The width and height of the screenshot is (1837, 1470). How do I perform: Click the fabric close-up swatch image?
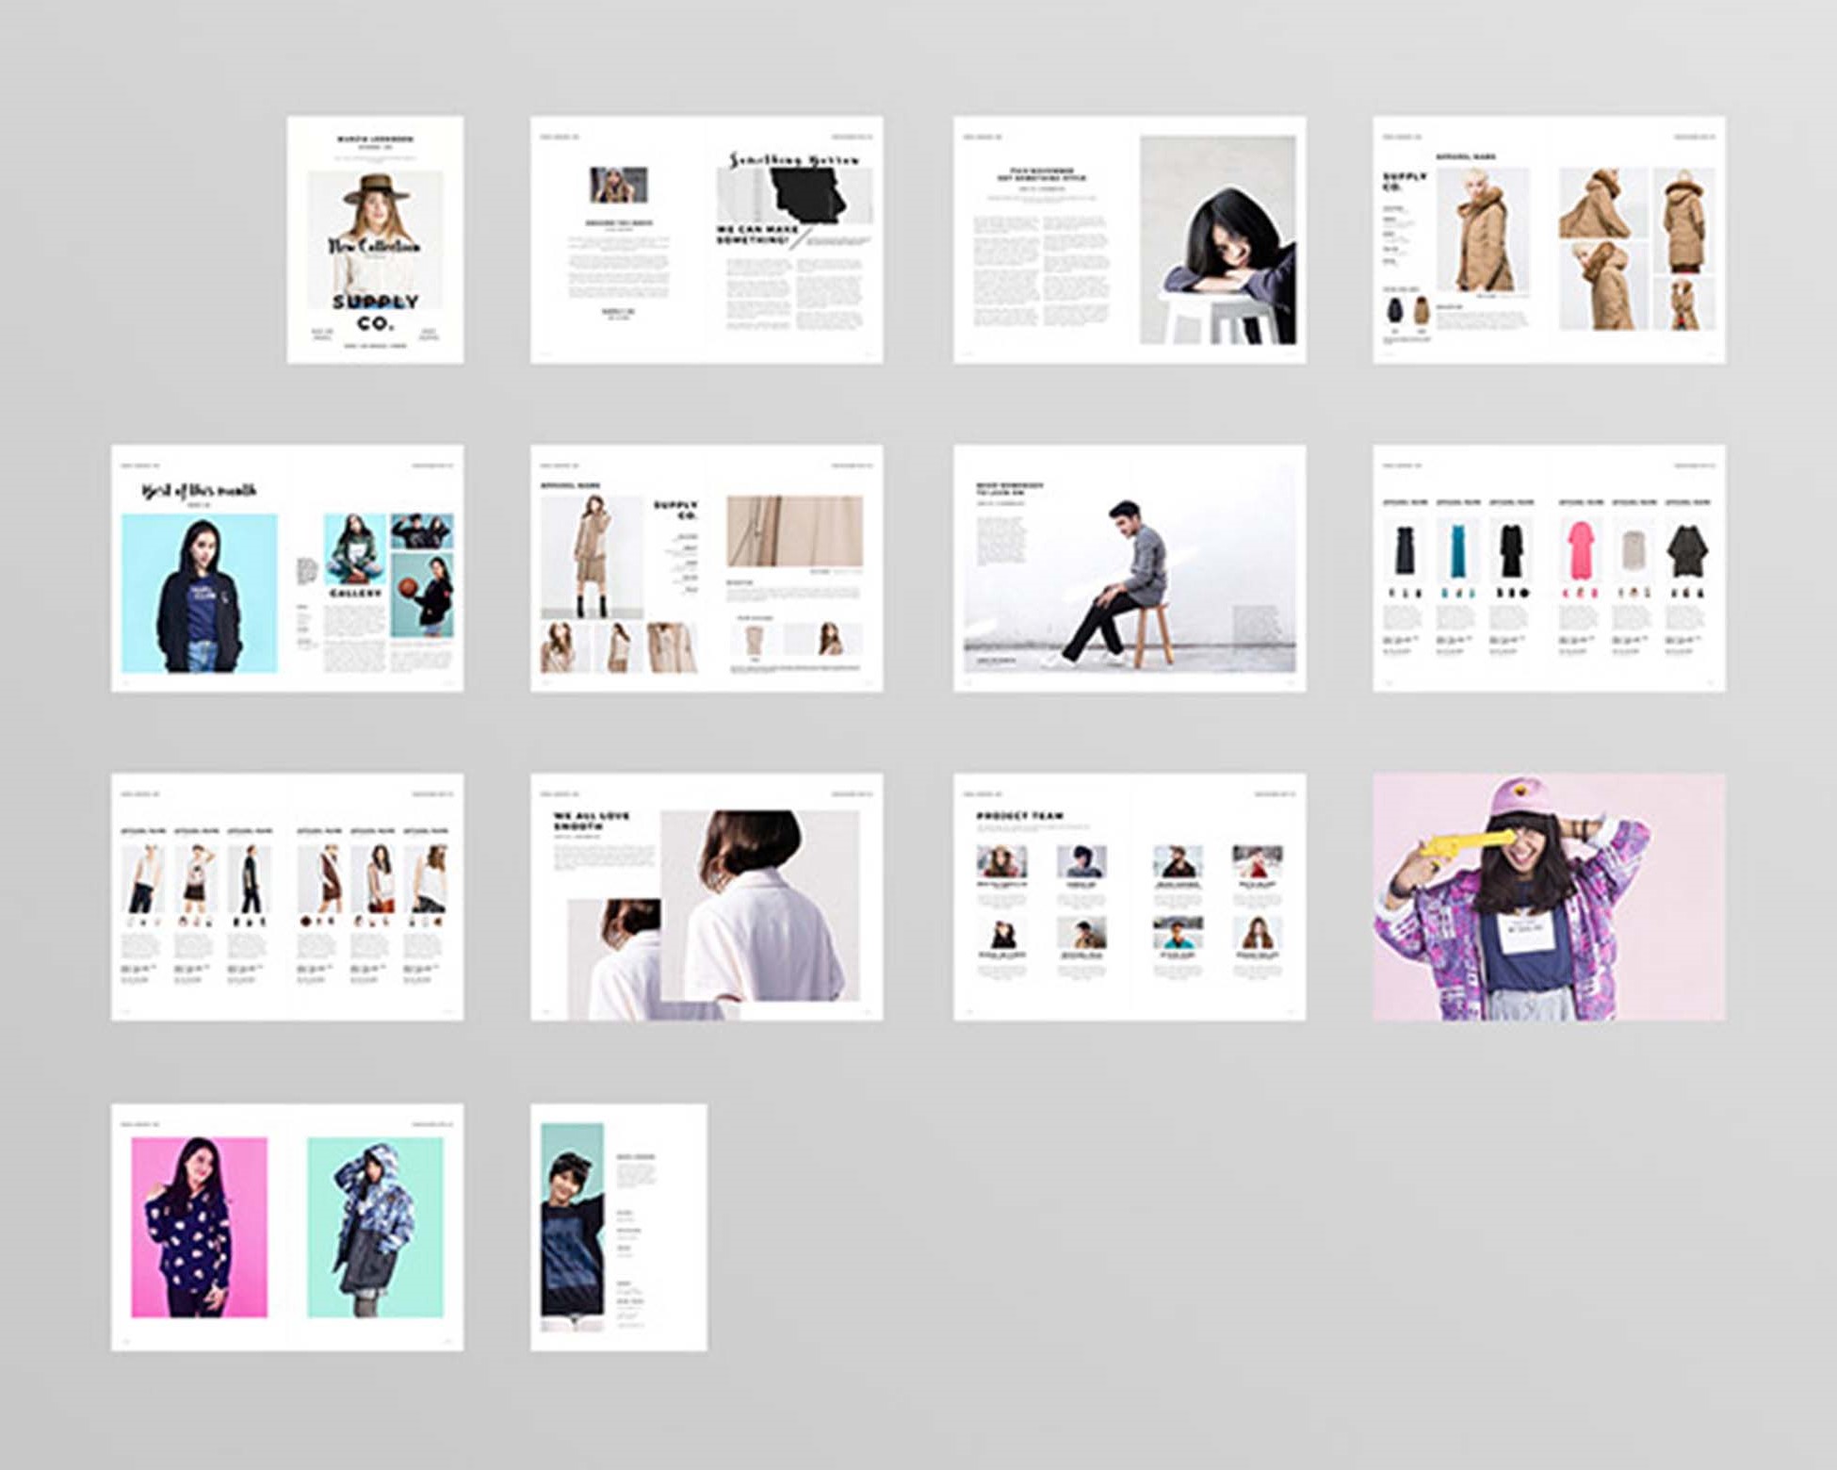(794, 531)
